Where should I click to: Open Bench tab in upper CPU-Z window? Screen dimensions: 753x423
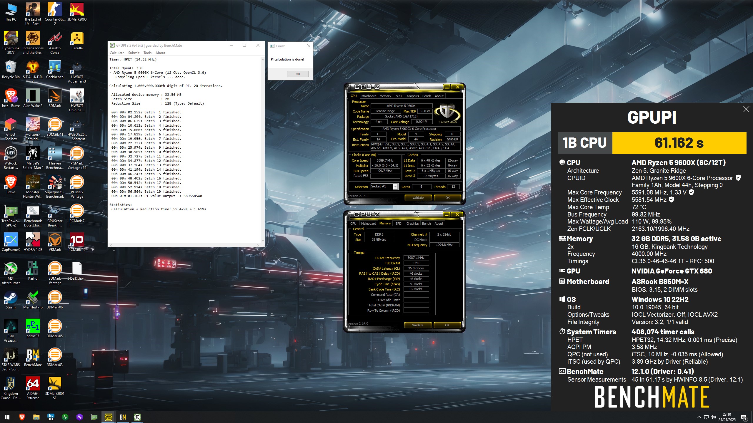(x=427, y=96)
